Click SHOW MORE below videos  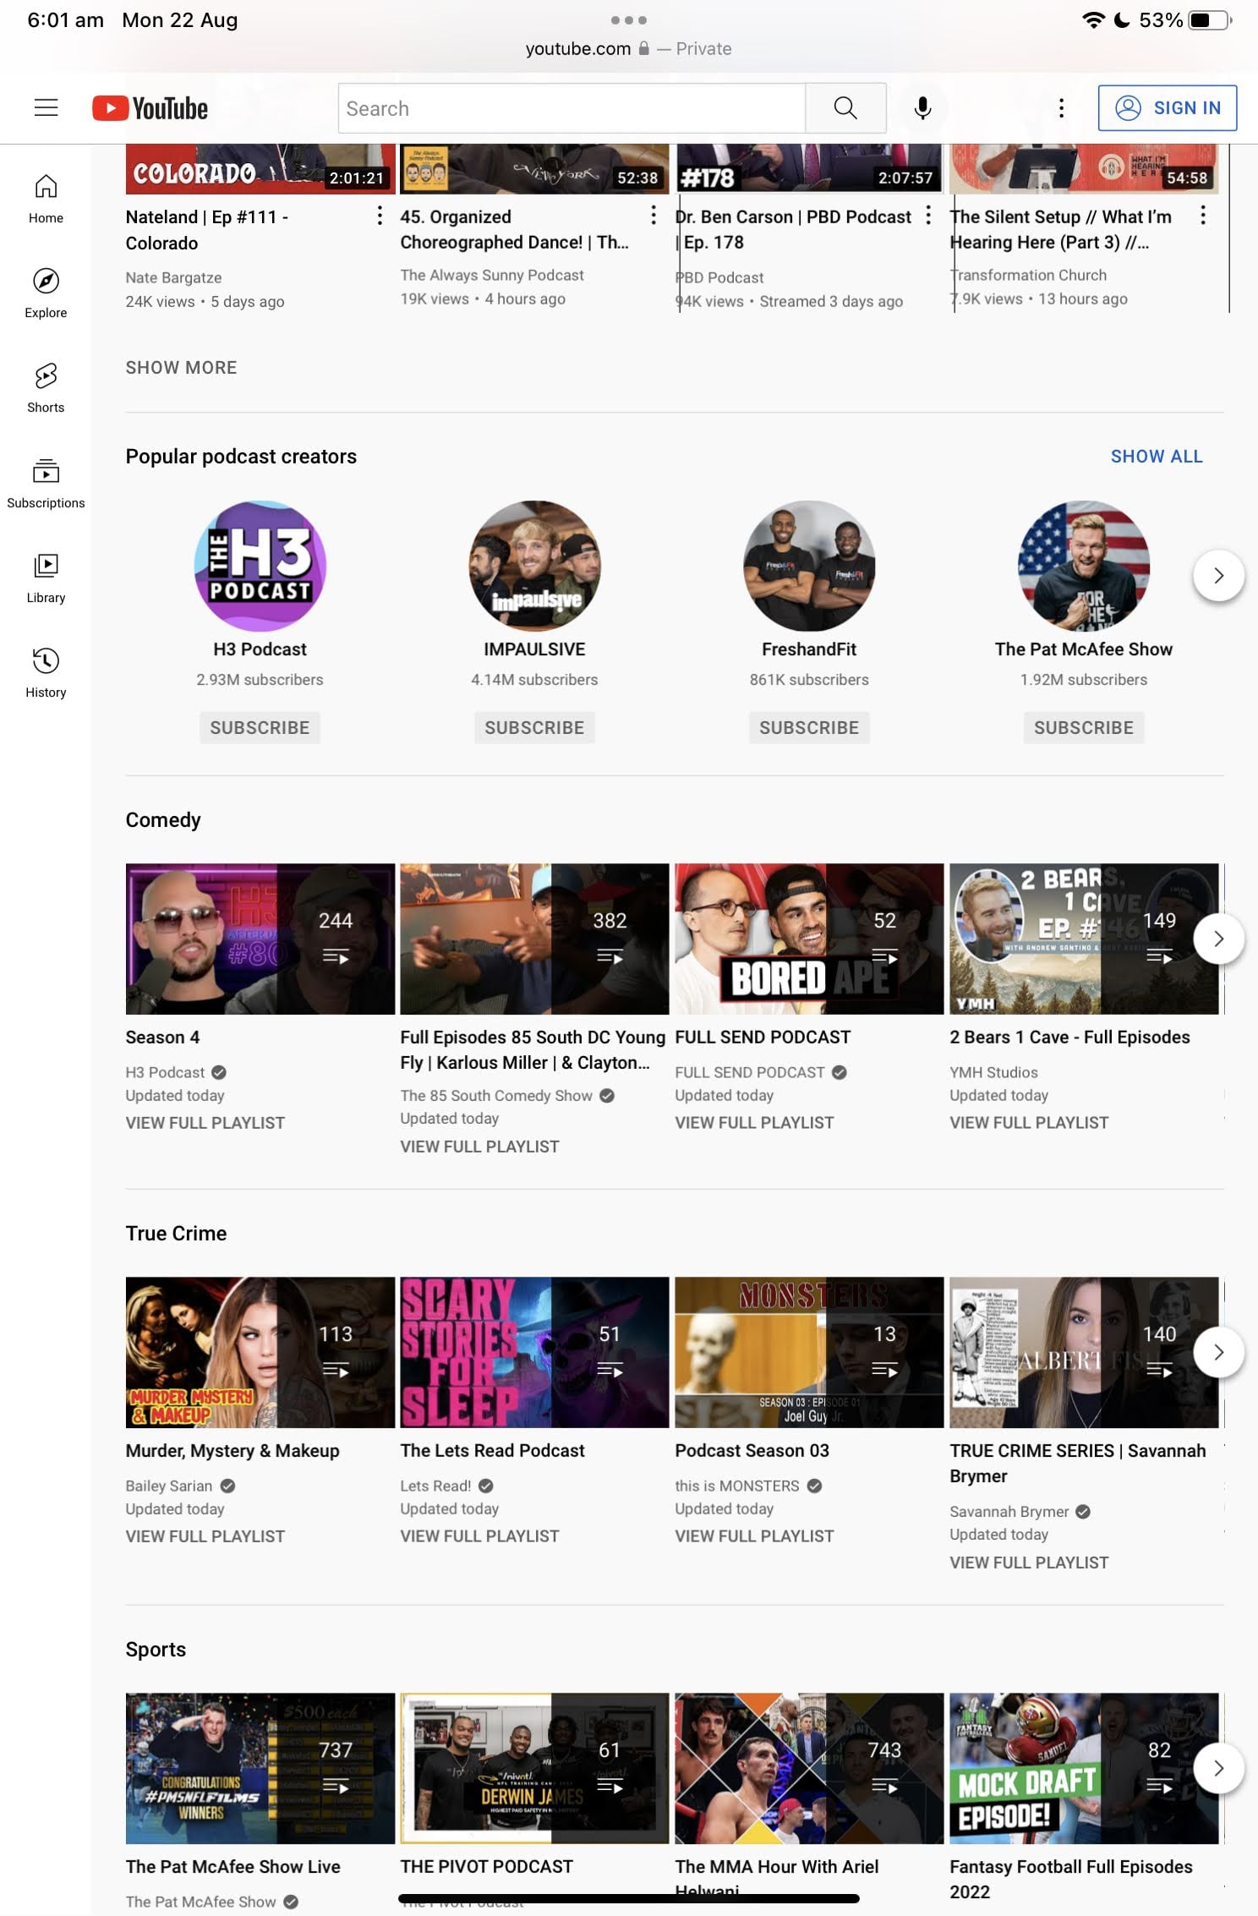click(x=181, y=368)
